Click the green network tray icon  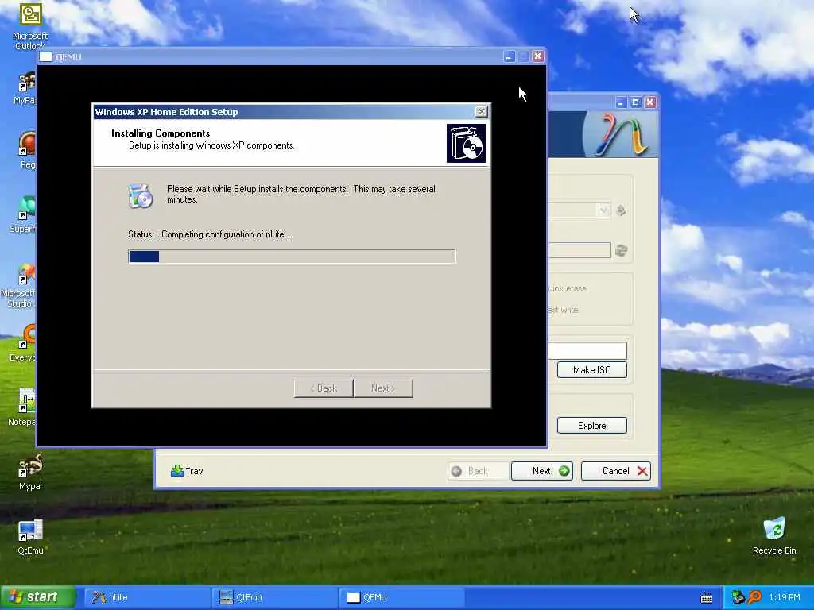738,597
